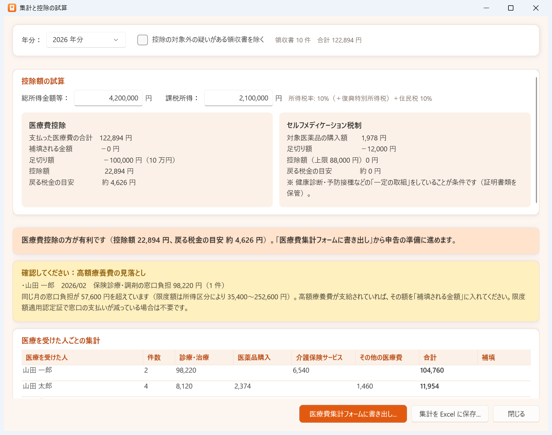Click 領収書 10 件 summary text
Viewport: 552px width, 435px height.
click(x=293, y=40)
